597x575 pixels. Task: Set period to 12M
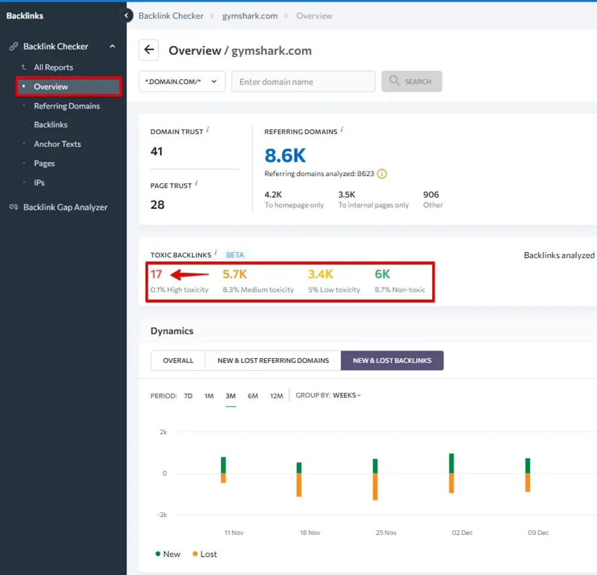point(276,396)
